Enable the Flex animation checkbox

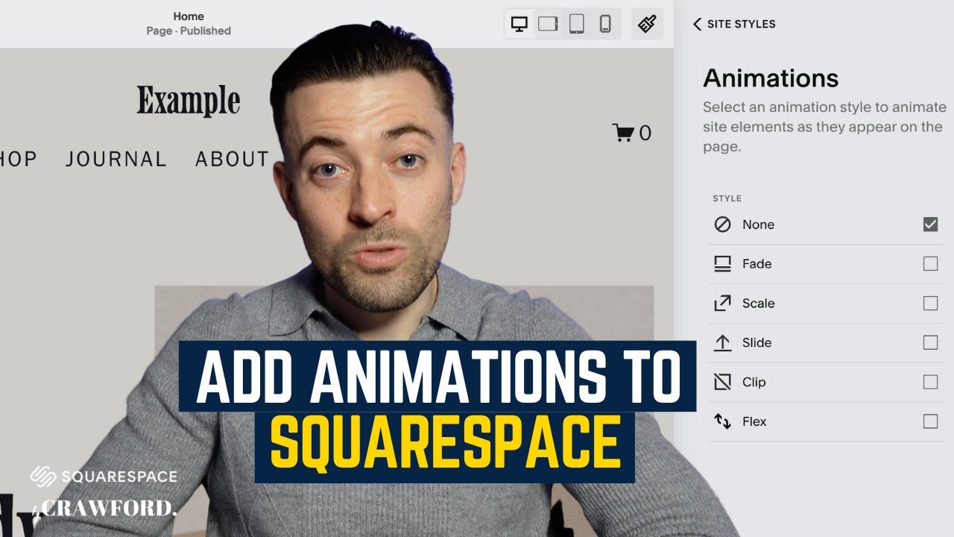tap(930, 421)
